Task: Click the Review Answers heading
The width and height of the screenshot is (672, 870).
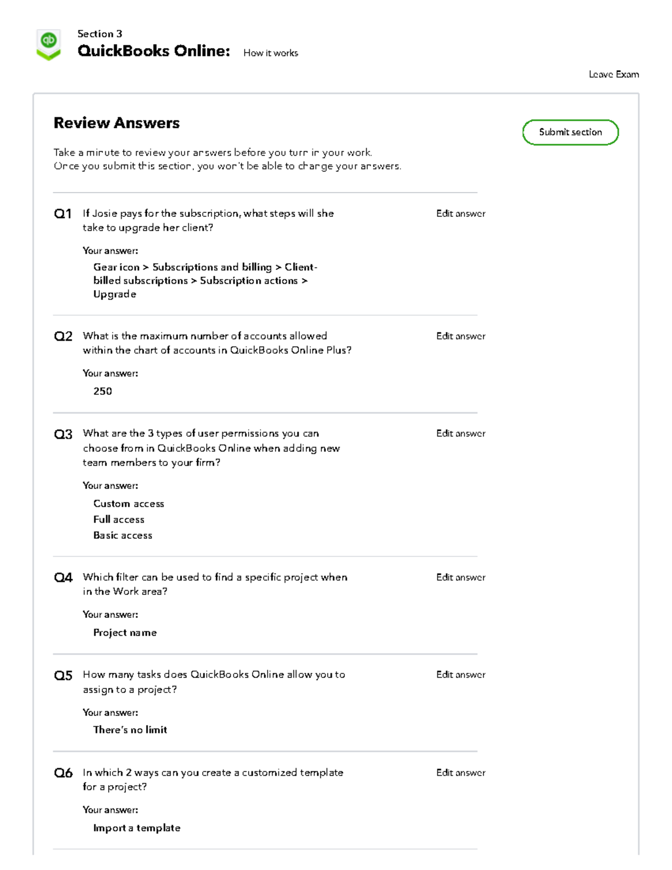Action: point(116,123)
